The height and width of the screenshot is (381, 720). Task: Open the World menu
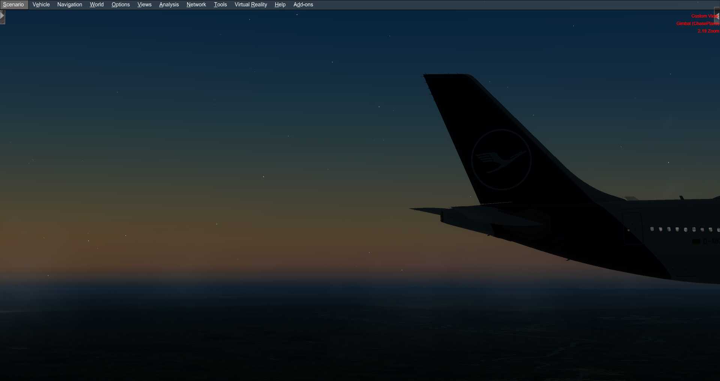[96, 4]
